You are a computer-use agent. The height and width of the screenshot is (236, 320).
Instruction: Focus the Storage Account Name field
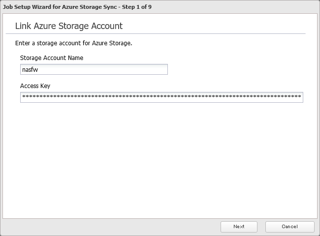94,69
